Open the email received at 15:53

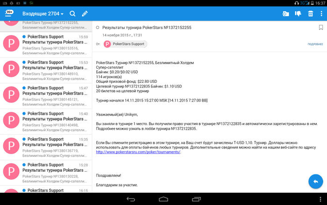(x=46, y=70)
